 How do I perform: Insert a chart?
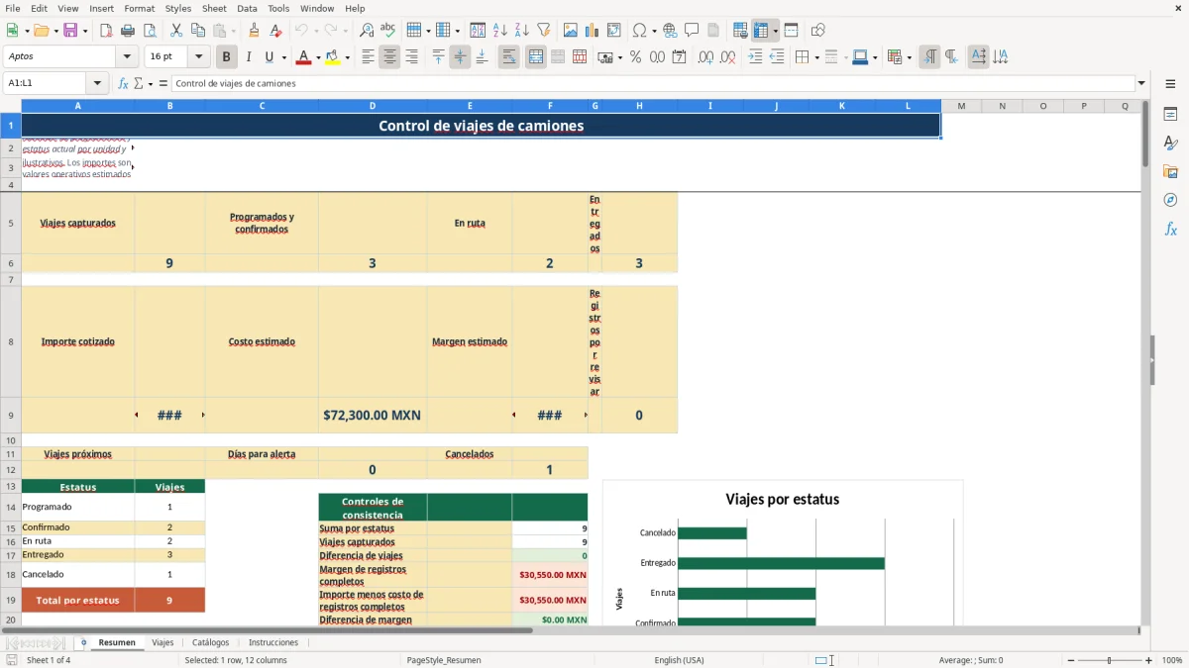(x=593, y=31)
